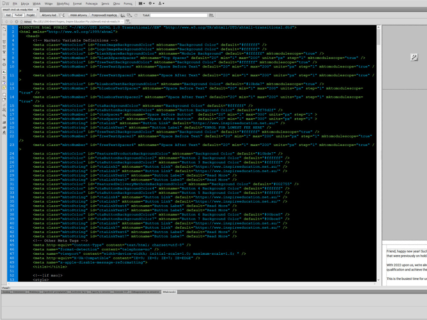Open the file management dropdown beside Tytuł
Image resolution: width=427 pixels, height=320 pixels.
point(211,15)
